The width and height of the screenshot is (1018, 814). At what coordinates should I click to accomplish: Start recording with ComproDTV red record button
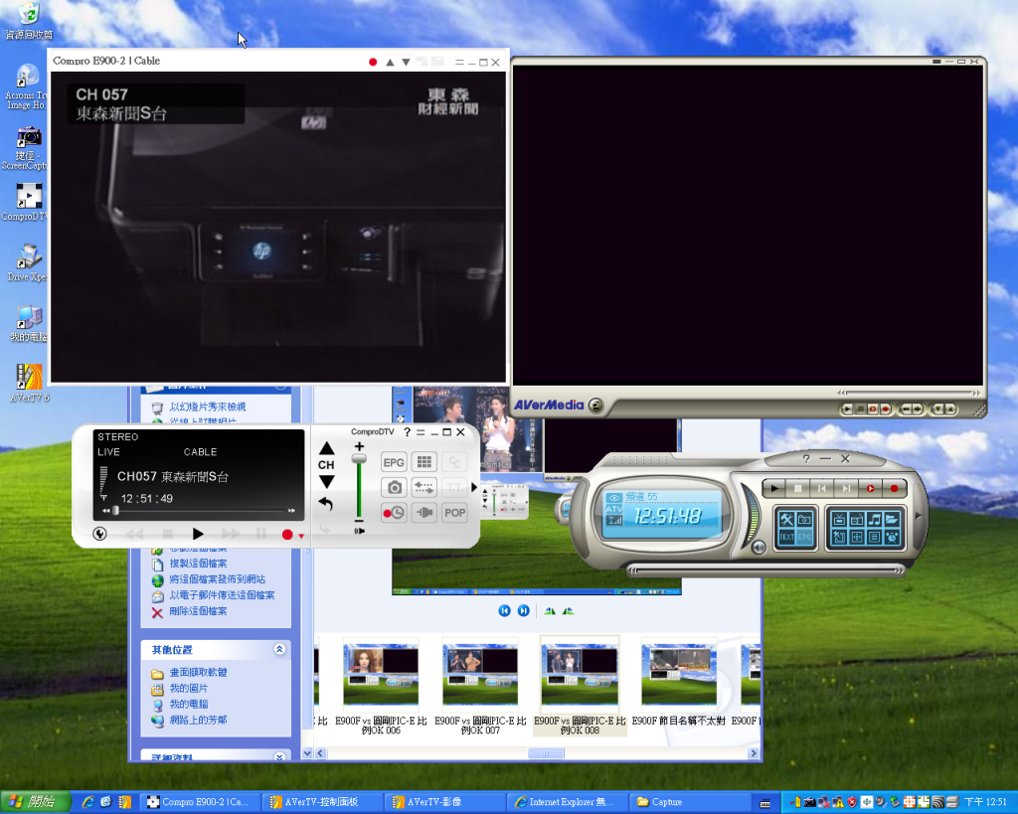point(287,535)
